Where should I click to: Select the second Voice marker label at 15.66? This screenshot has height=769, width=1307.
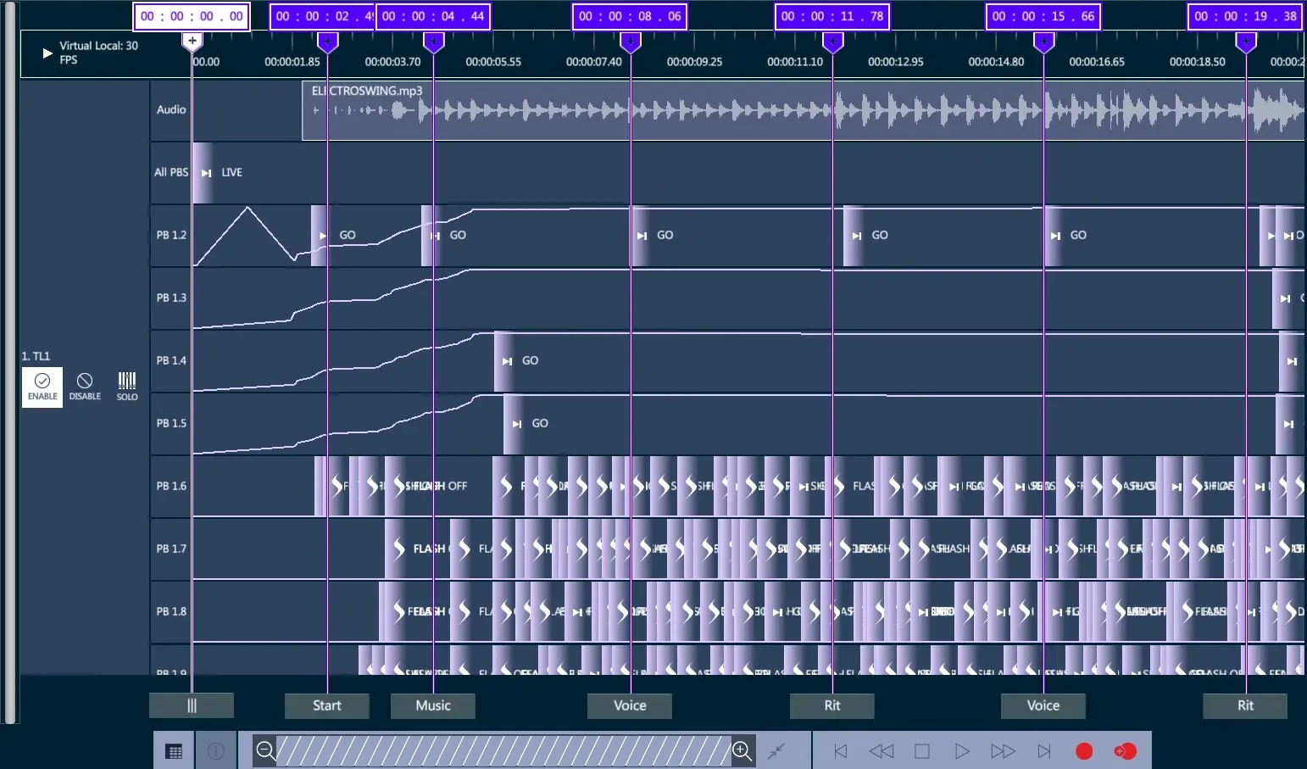coord(1043,705)
